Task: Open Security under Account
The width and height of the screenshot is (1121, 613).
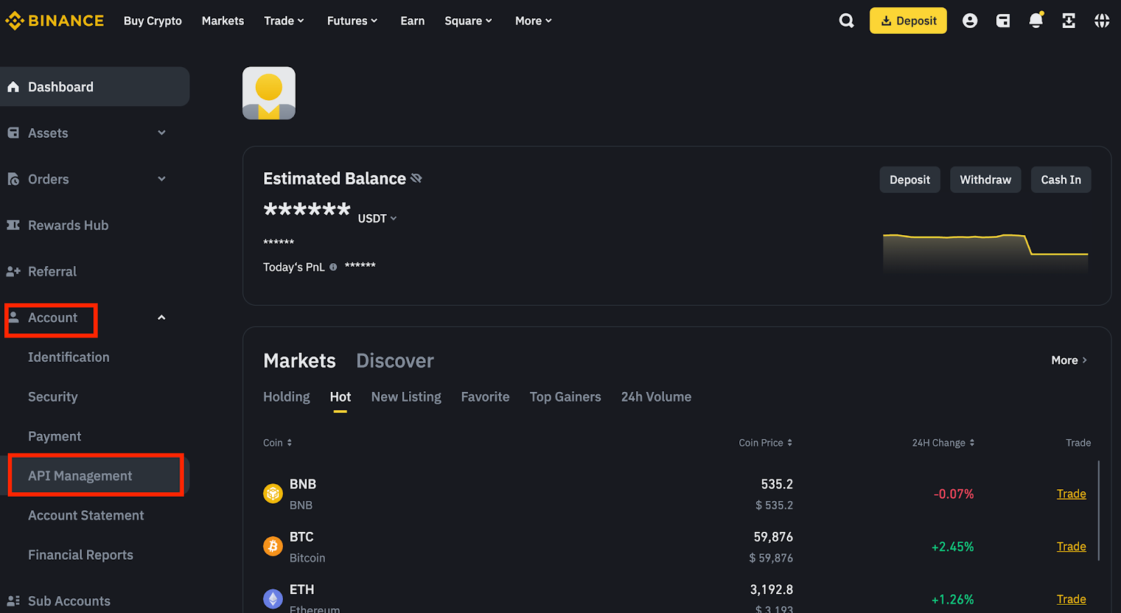Action: pos(53,397)
